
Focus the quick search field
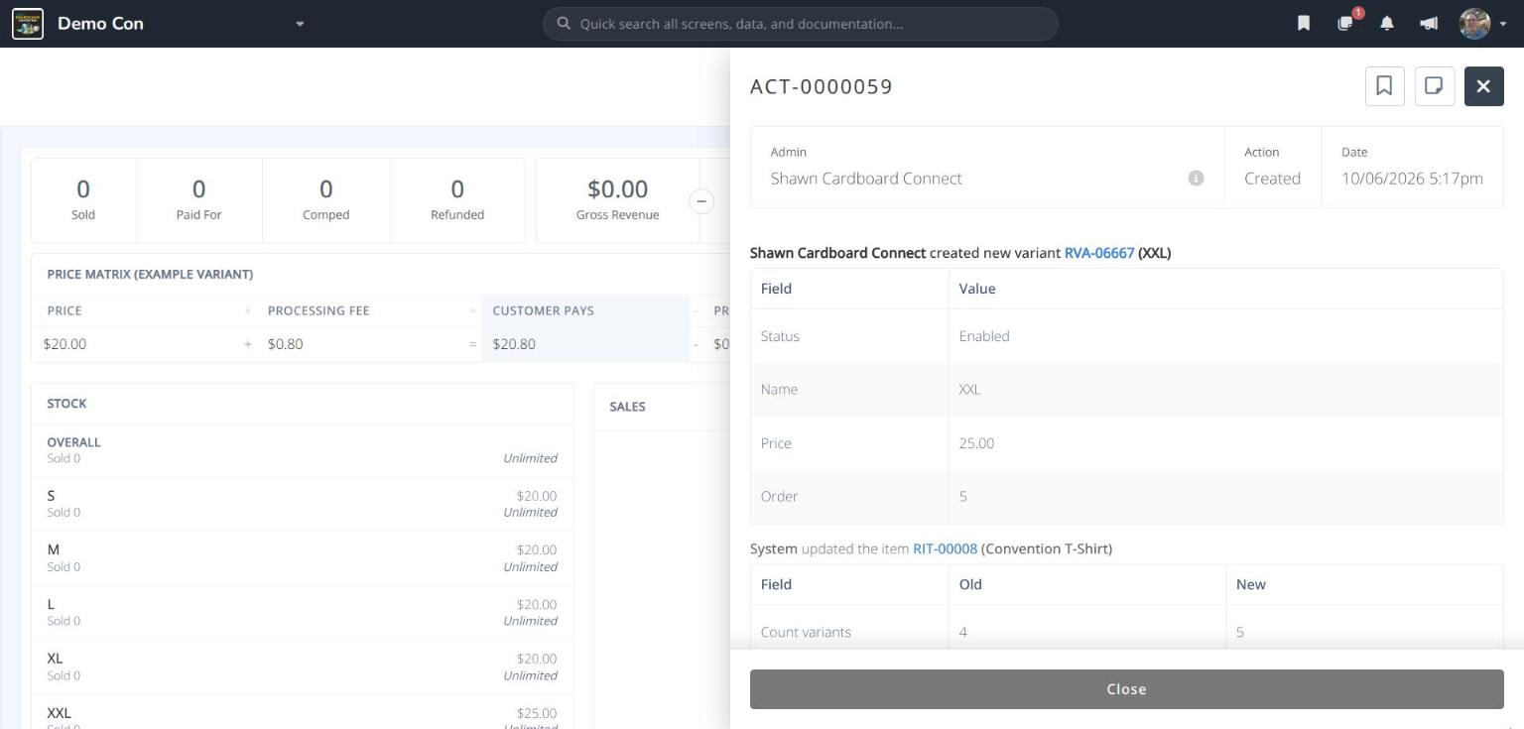click(x=800, y=24)
